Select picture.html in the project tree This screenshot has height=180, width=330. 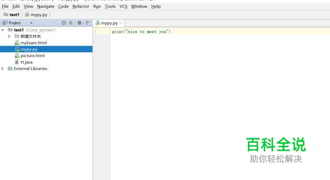click(46, 56)
